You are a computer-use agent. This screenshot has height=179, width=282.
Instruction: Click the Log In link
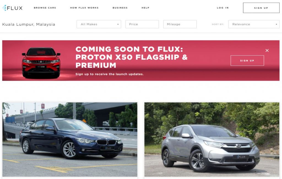(x=223, y=8)
